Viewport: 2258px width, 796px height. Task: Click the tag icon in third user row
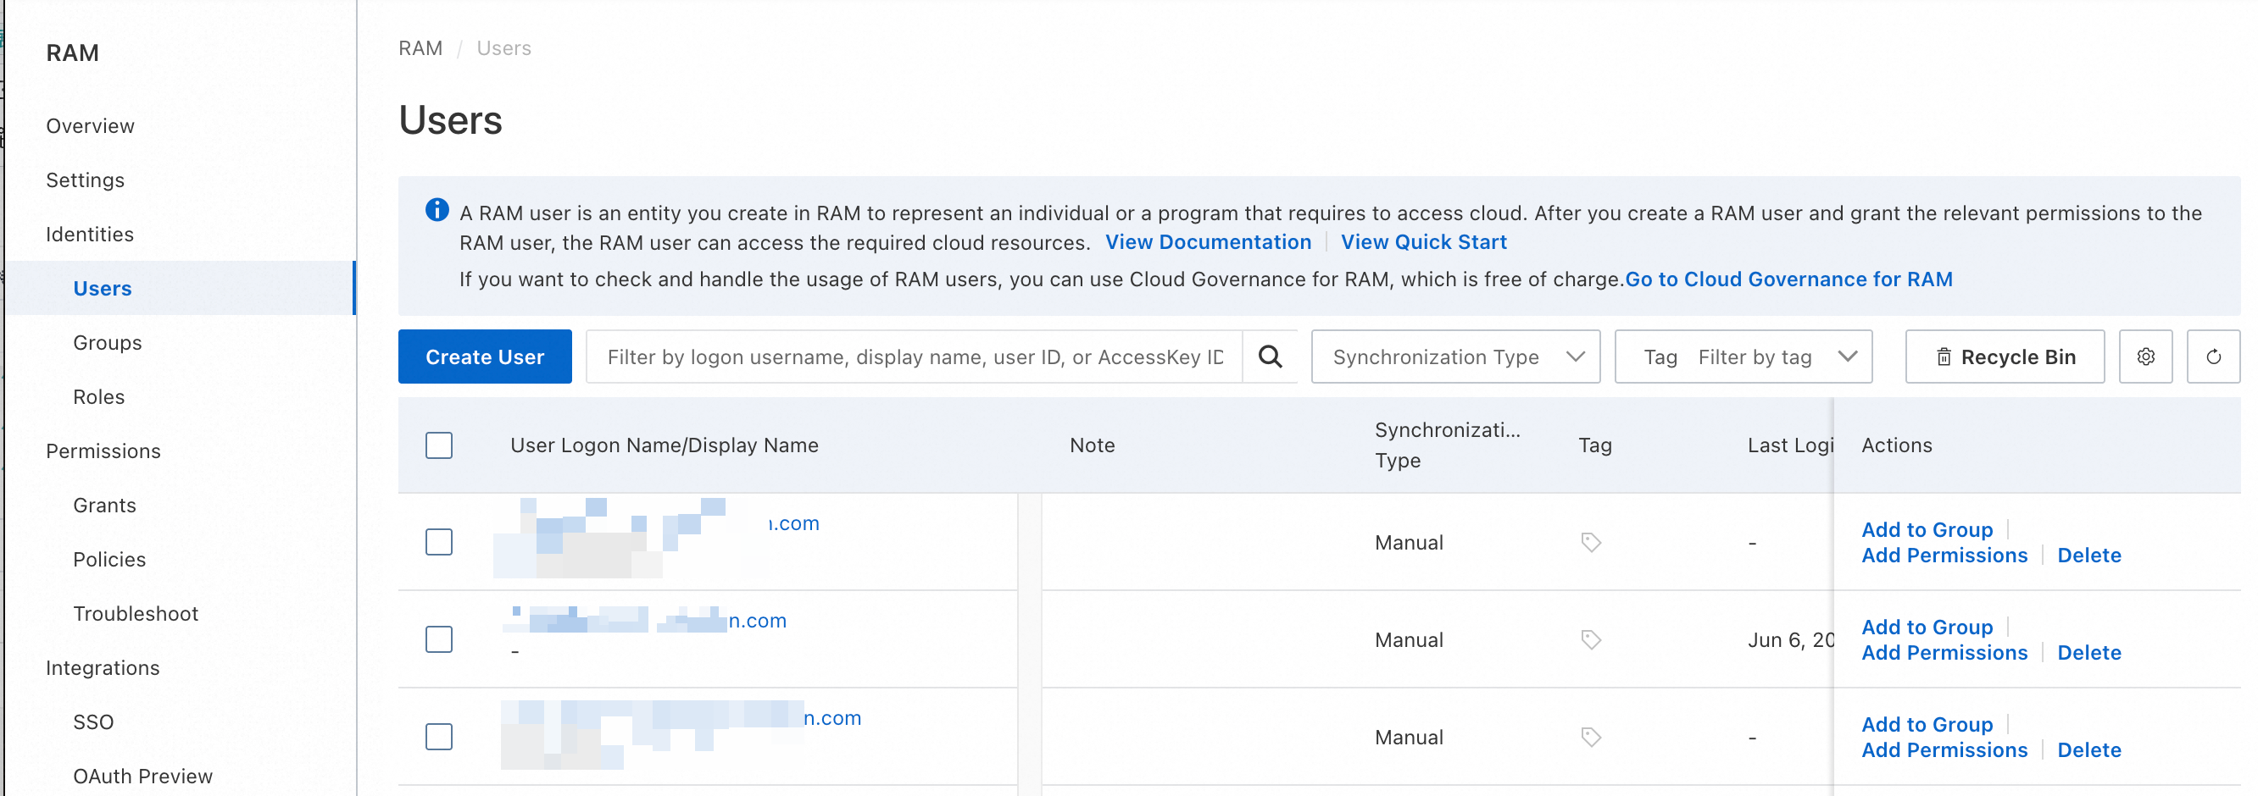1590,737
